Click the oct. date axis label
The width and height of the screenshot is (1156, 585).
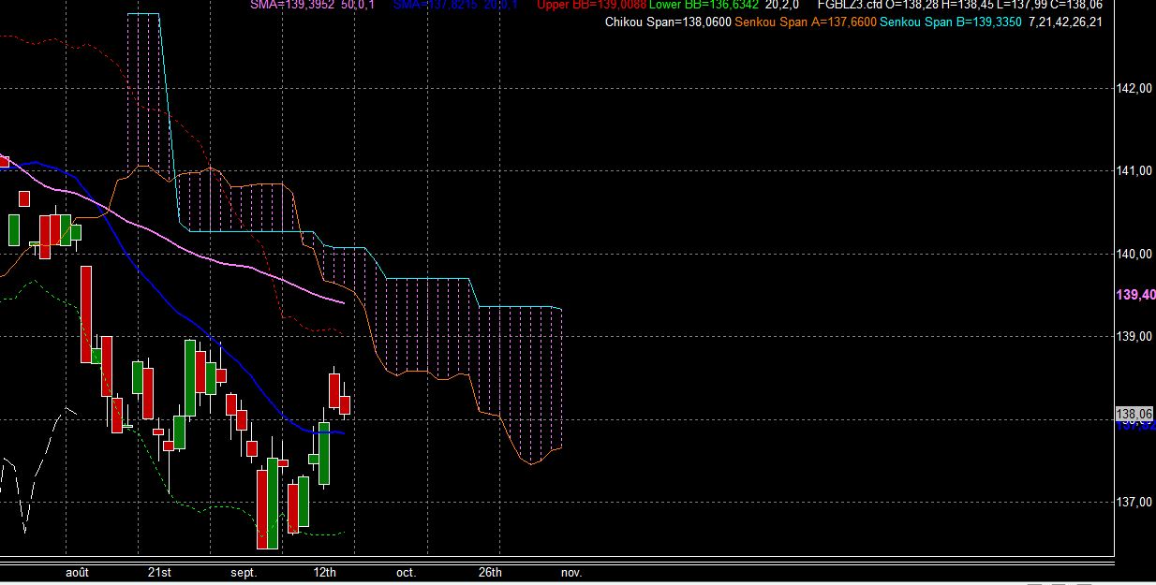click(x=406, y=572)
